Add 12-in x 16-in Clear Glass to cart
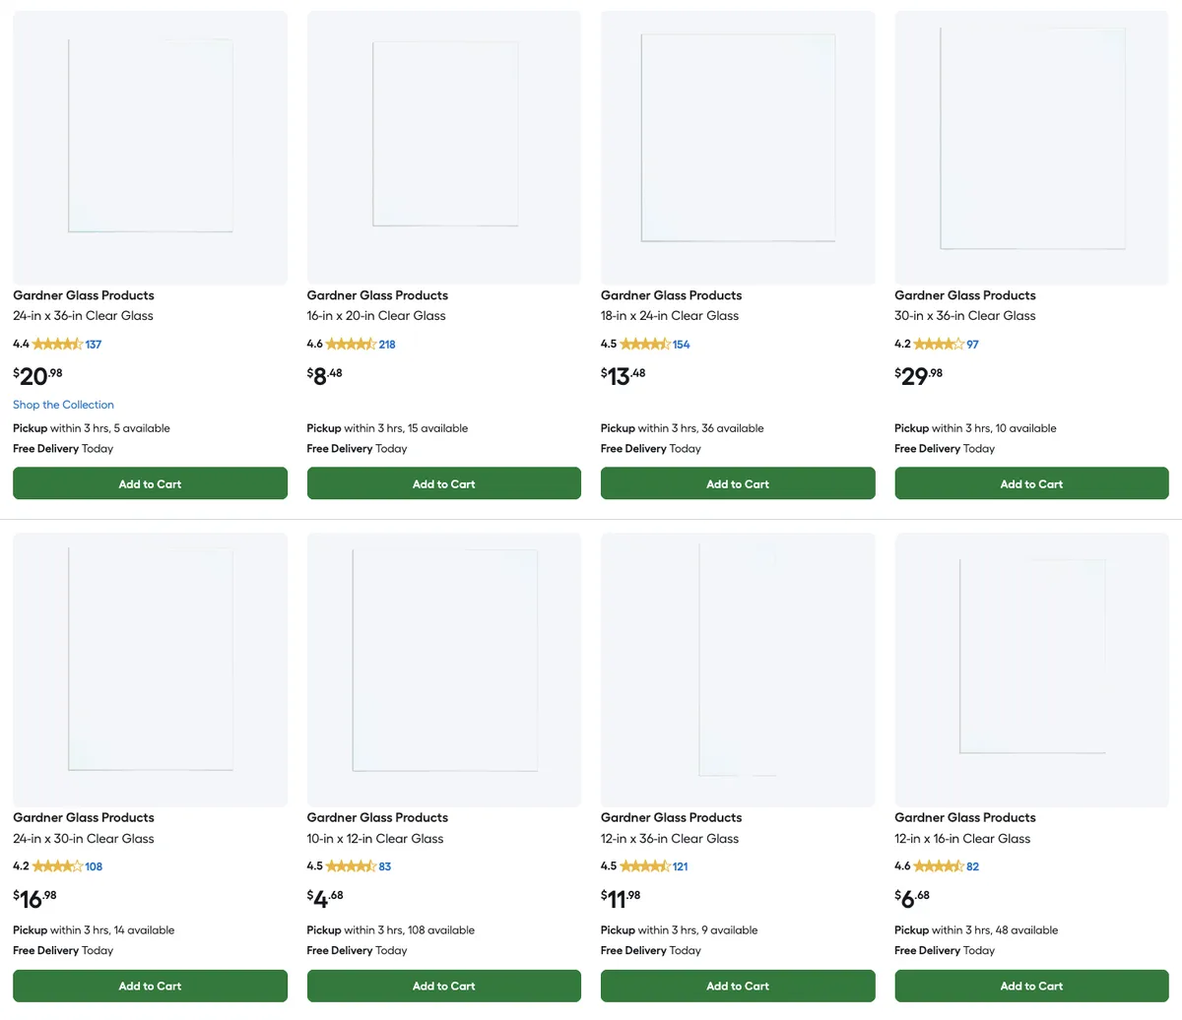Screen dimensions: 1182x1020 pos(1031,986)
